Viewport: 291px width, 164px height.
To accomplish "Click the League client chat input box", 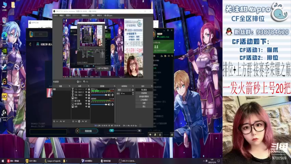I will [48, 132].
